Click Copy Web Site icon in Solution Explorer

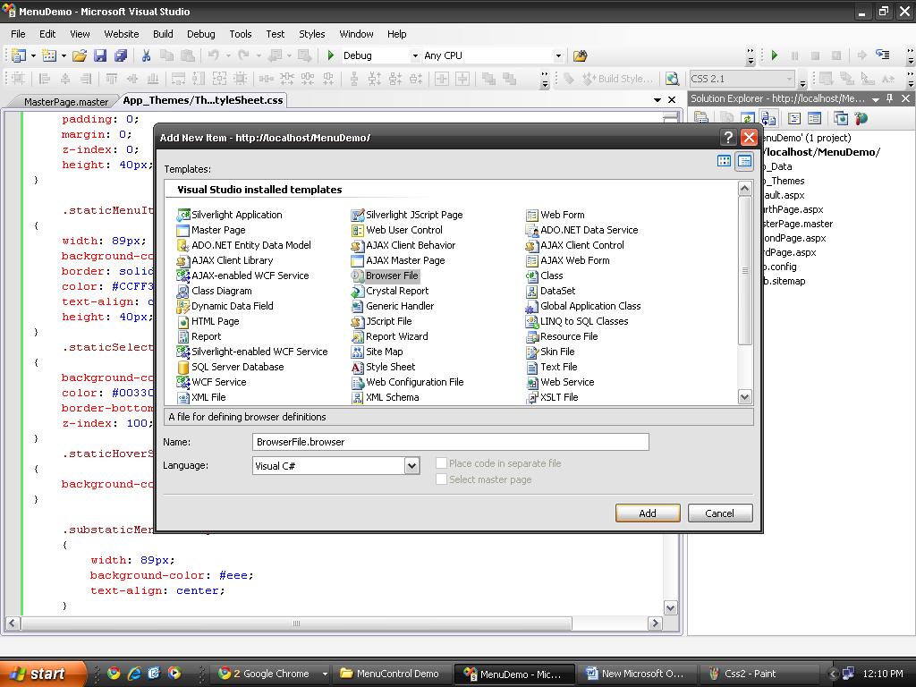coord(841,119)
